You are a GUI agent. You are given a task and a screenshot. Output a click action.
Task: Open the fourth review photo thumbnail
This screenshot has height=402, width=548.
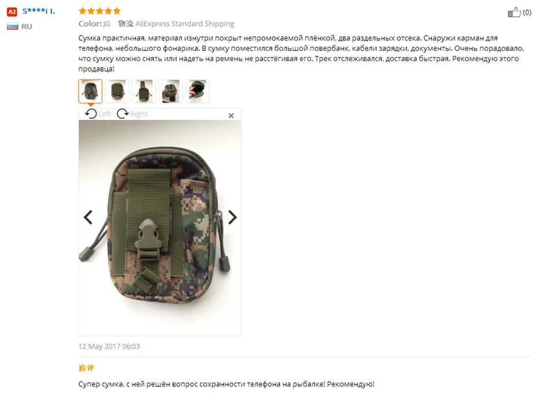tap(171, 91)
